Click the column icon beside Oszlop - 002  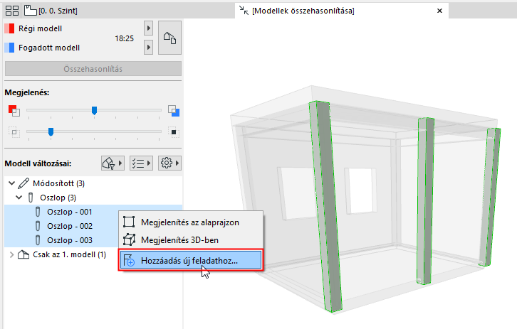38,226
